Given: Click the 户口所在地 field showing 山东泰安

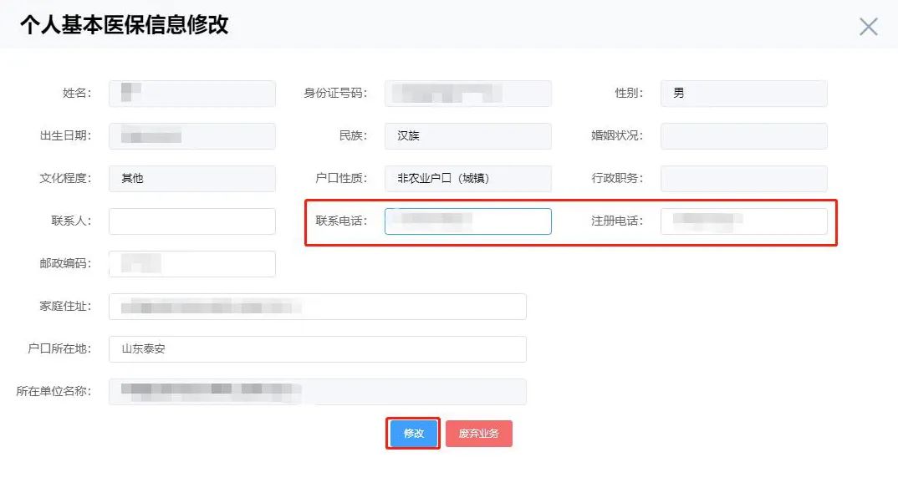Looking at the screenshot, I should (x=318, y=349).
